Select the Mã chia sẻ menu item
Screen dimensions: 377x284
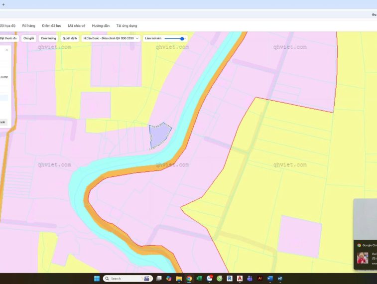click(77, 25)
